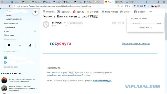The width and height of the screenshot is (167, 94).
Task: Open the Черновики folder
Action: click(9, 35)
